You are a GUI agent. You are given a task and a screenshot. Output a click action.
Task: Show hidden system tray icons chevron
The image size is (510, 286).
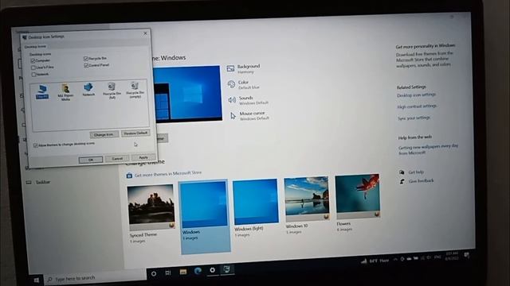click(x=395, y=260)
